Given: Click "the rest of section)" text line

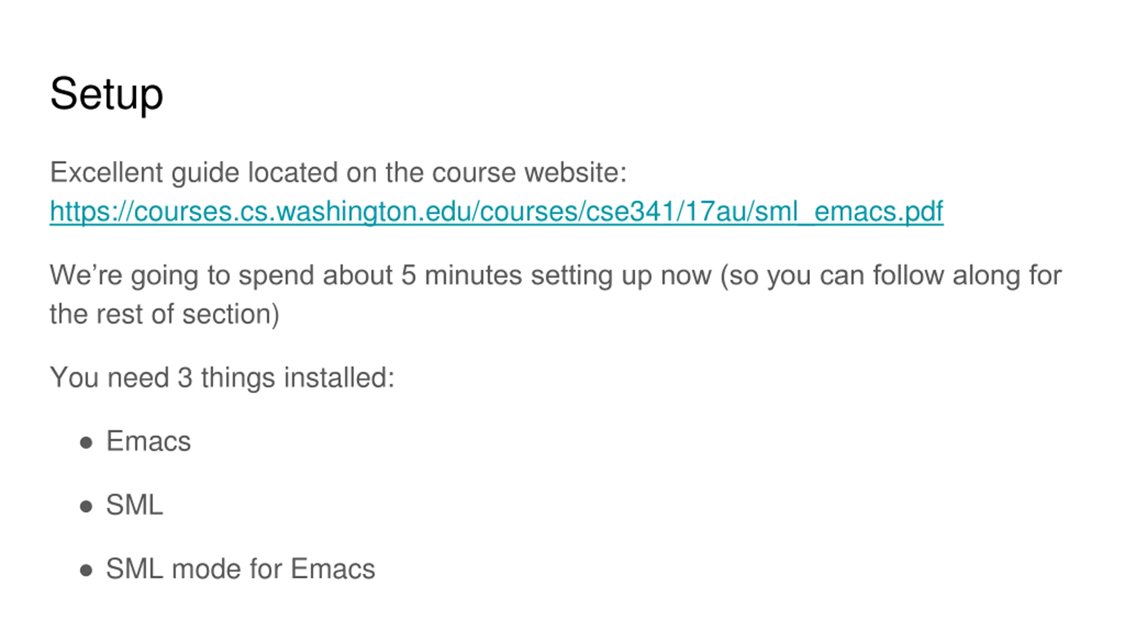Looking at the screenshot, I should point(164,314).
